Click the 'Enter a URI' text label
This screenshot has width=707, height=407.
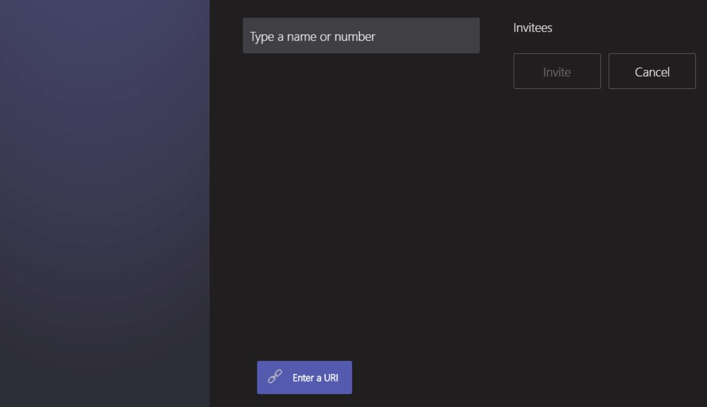coord(315,378)
